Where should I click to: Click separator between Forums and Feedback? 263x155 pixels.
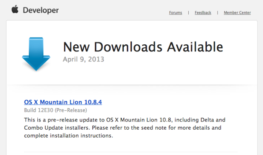coord(189,13)
